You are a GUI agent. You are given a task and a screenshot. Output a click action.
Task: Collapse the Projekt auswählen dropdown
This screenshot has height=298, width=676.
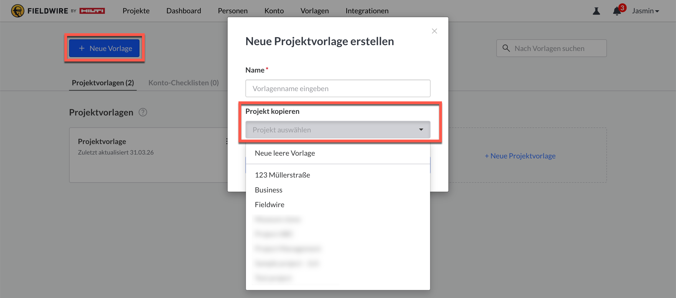pyautogui.click(x=421, y=130)
